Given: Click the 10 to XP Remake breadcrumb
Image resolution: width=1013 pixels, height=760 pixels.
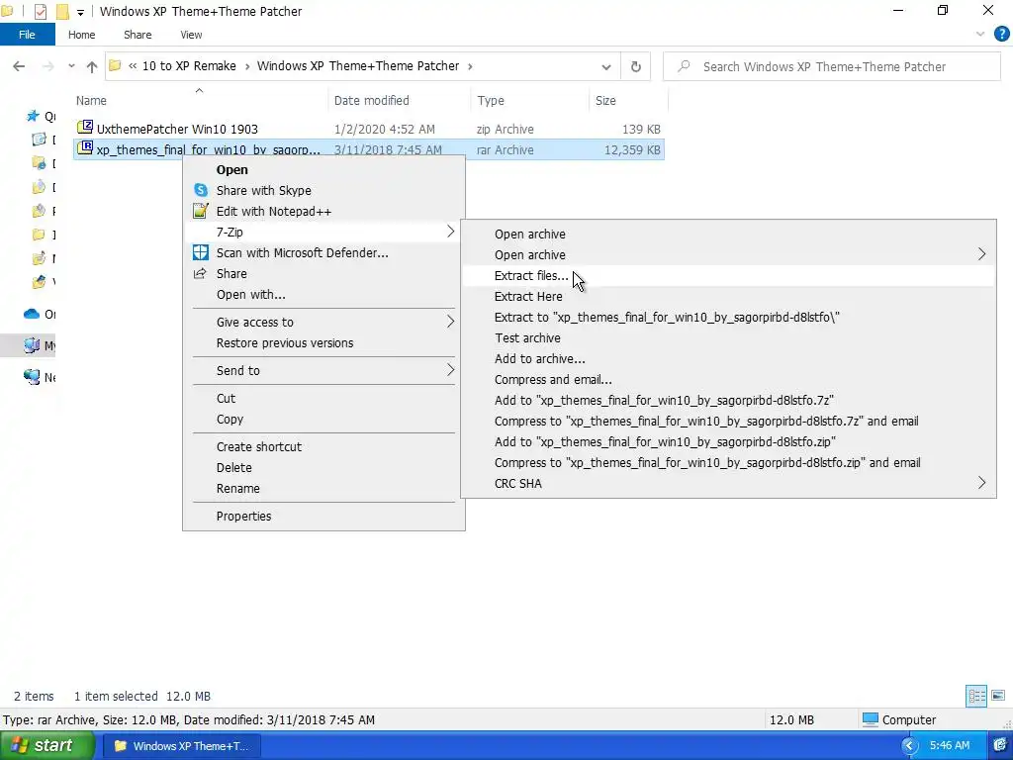Looking at the screenshot, I should [189, 66].
